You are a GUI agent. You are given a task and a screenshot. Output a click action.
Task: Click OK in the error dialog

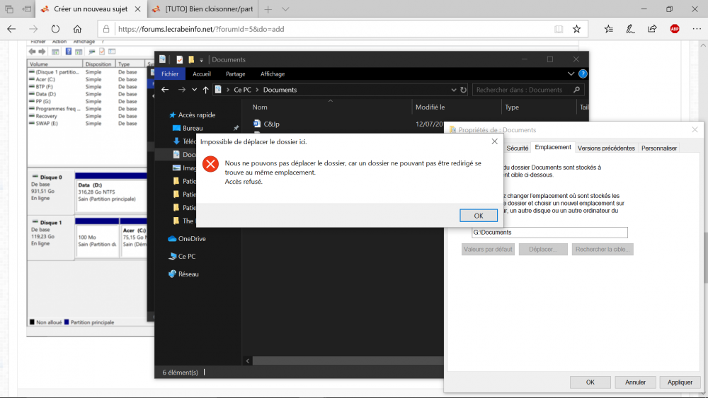tap(478, 216)
